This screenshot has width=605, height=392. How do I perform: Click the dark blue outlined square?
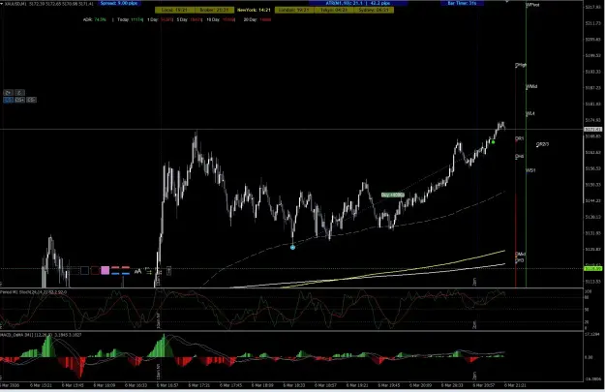(84, 270)
